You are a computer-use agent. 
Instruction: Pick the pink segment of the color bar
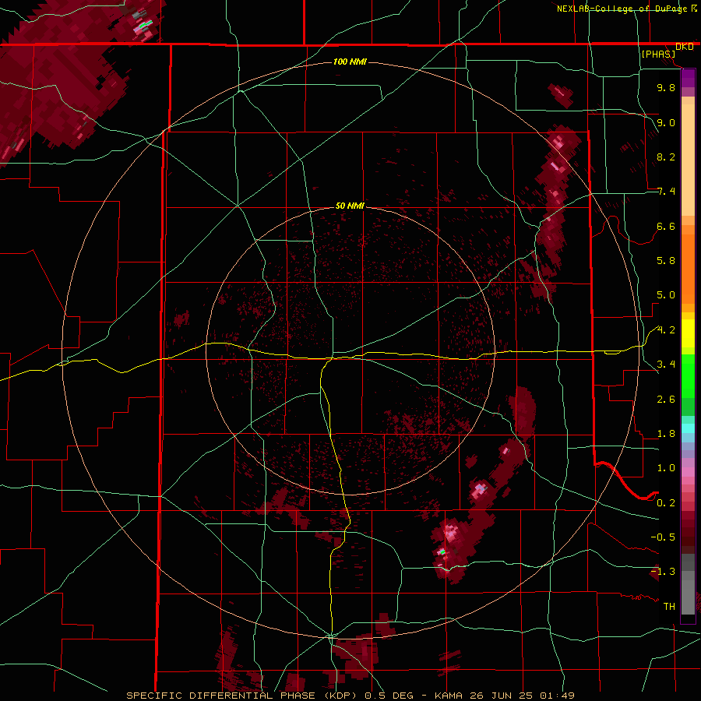688,472
